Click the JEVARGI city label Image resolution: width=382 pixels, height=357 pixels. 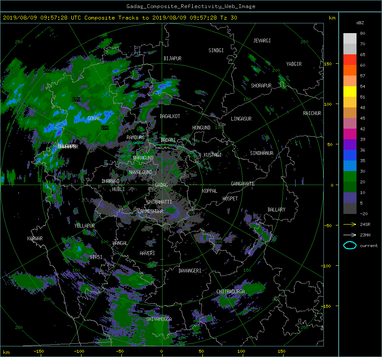[262, 41]
